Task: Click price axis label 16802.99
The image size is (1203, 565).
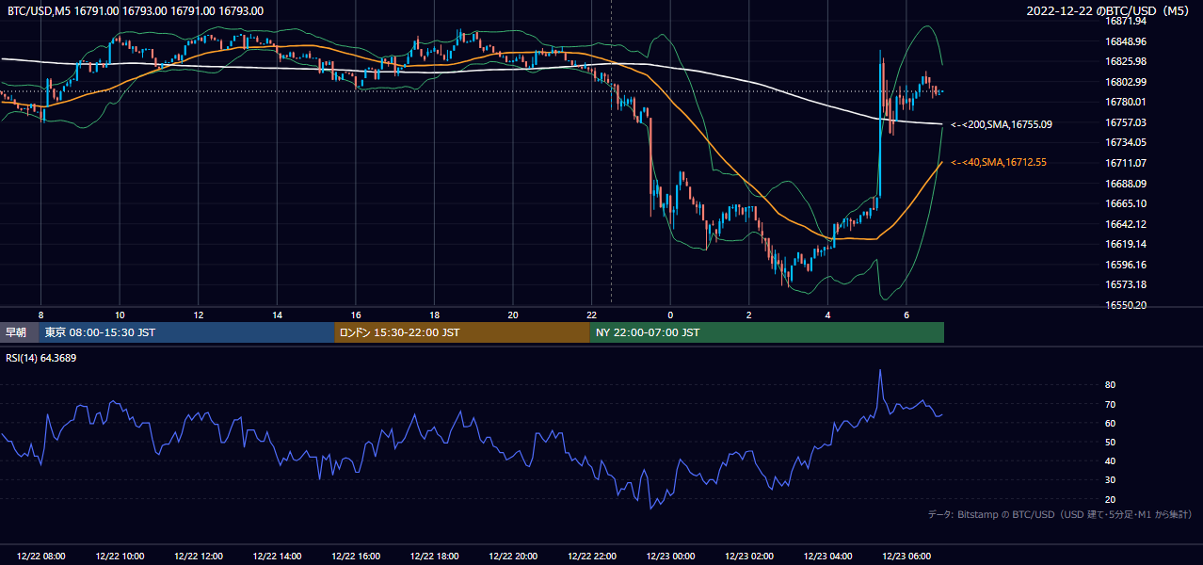Action: tap(1126, 82)
